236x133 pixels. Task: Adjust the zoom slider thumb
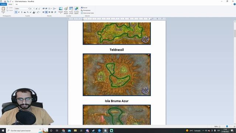click(x=227, y=126)
